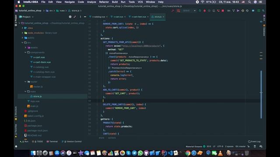Image resolution: width=280 pixels, height=157 pixels.
Task: Click the blue layout window icon in toolbar
Action: (x=253, y=10)
